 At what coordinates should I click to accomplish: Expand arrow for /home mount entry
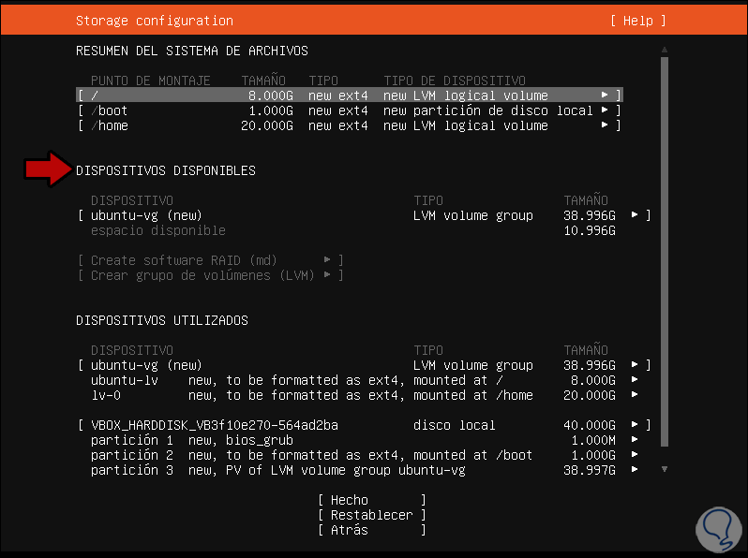[606, 125]
